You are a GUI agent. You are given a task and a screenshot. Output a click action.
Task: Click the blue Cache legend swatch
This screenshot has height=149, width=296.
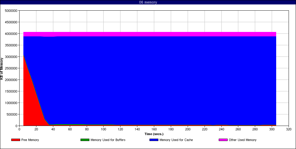pos(154,140)
